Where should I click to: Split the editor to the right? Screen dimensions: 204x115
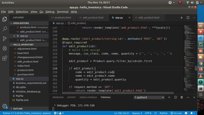(x=188, y=18)
